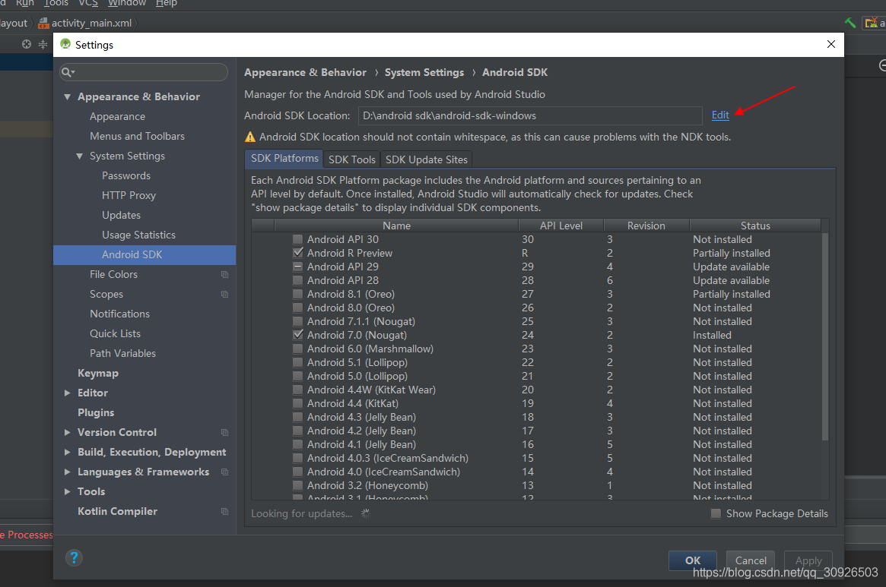Click the Edit link for SDK location
Viewport: 886px width, 587px height.
[720, 115]
